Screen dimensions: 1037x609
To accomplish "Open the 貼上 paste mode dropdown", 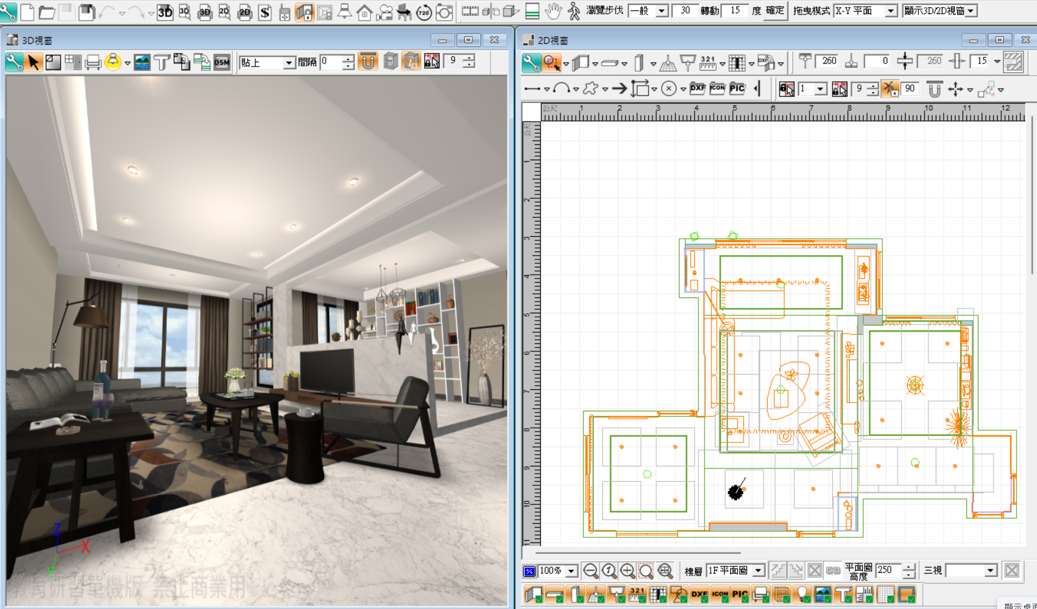I will 288,63.
